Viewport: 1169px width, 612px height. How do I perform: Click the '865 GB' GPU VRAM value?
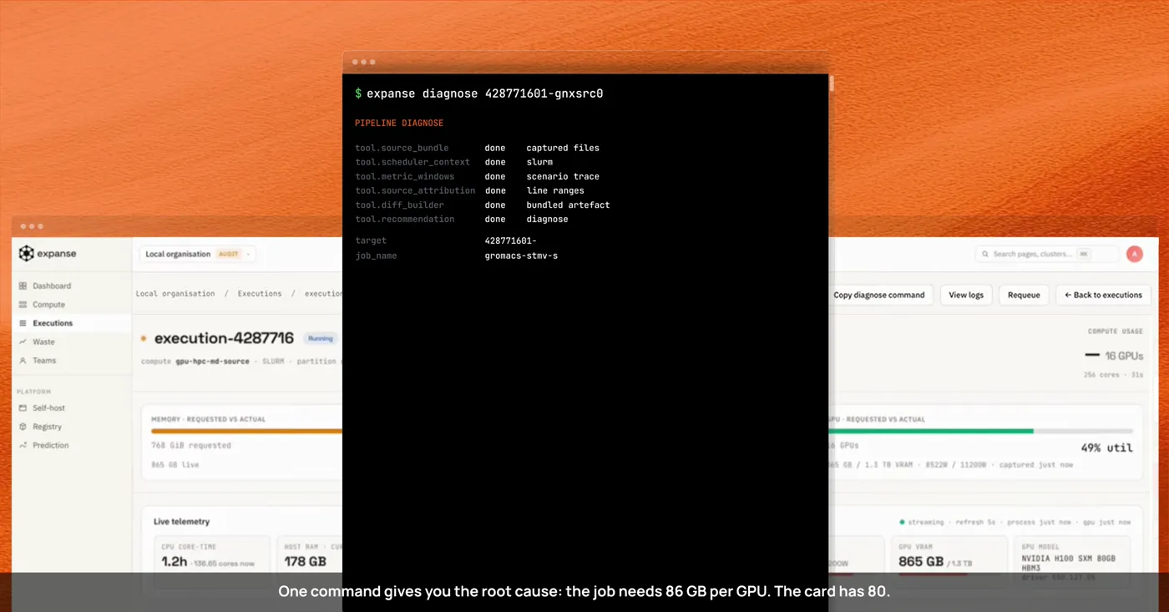tap(921, 562)
